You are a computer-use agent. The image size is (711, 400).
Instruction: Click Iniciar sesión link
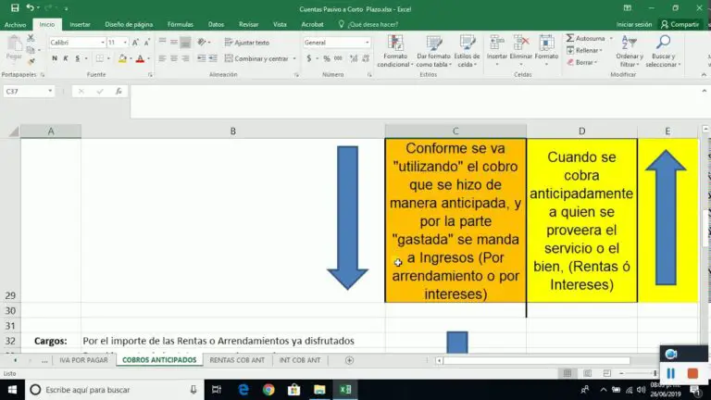(x=634, y=24)
